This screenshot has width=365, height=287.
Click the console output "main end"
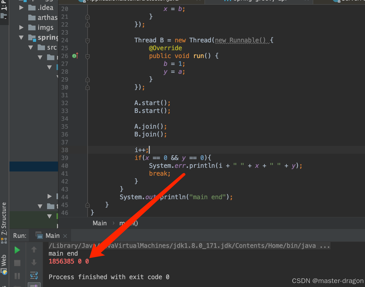click(x=63, y=254)
